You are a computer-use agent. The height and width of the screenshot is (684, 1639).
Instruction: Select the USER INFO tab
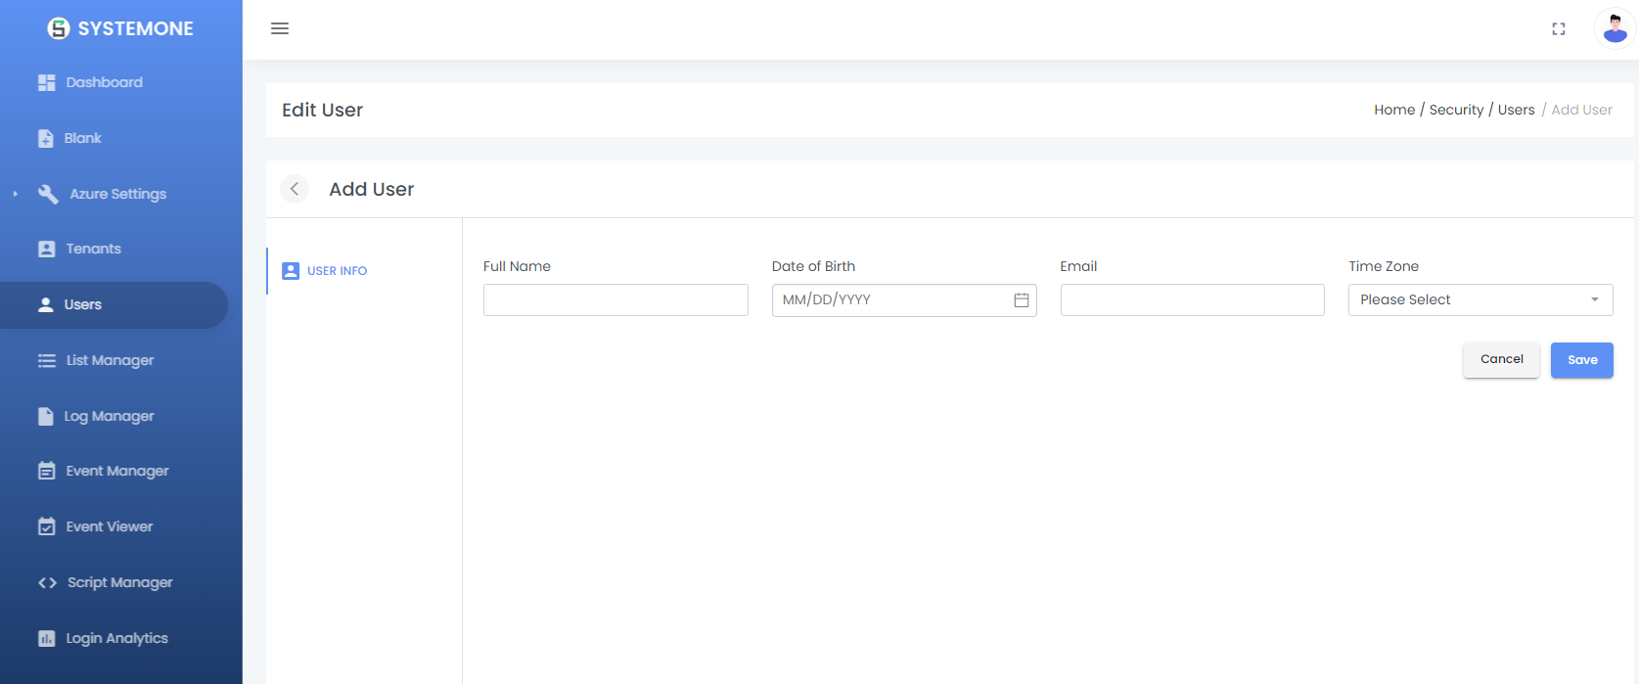[337, 271]
